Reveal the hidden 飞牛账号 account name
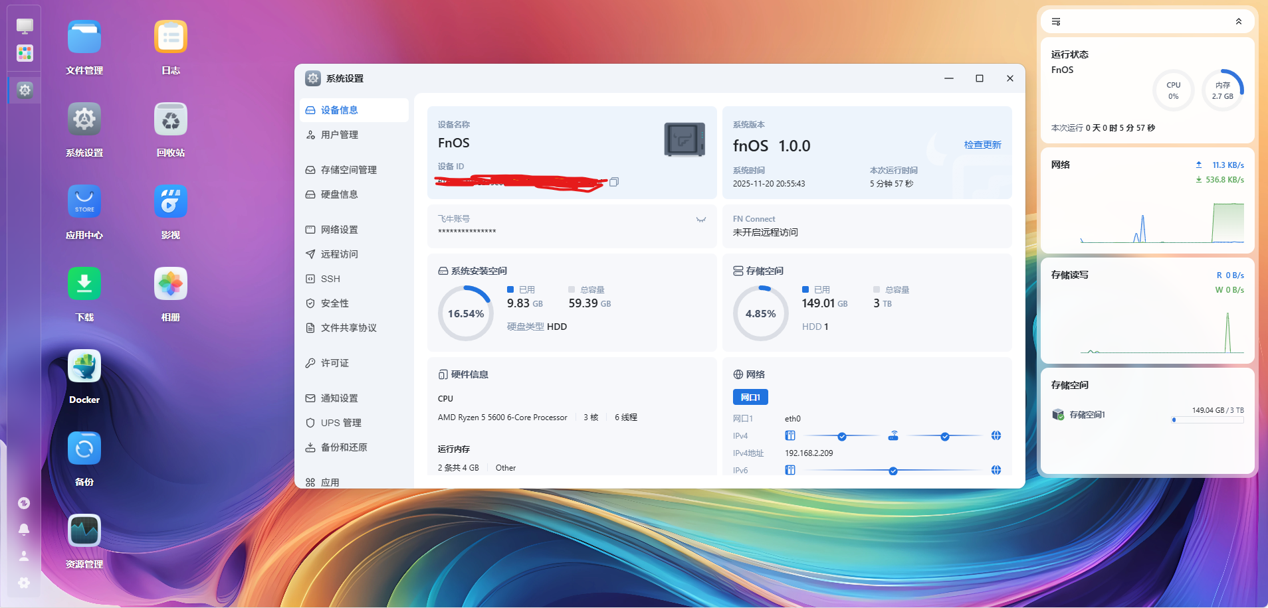This screenshot has height=608, width=1268. 700,219
